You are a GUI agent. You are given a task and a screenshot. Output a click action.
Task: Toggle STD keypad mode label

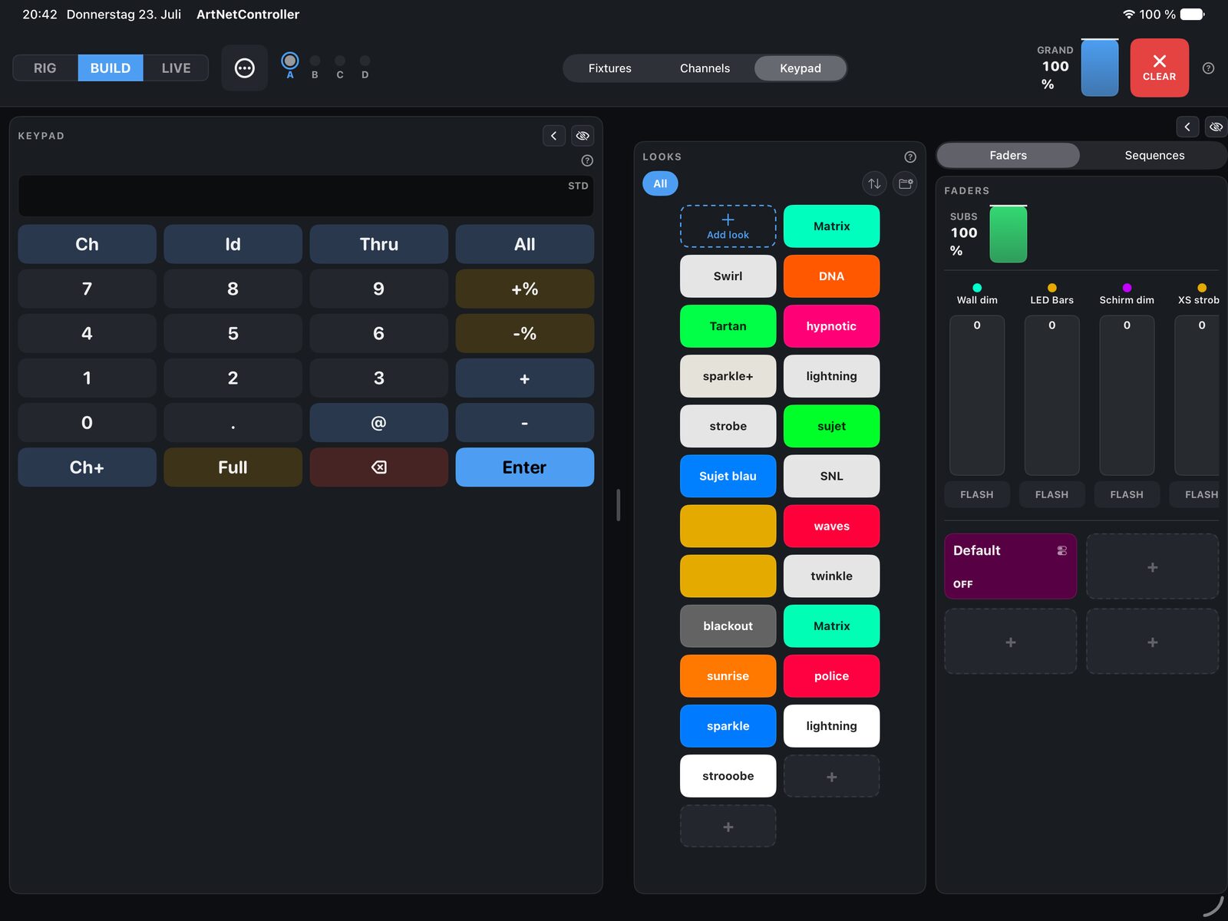click(578, 186)
